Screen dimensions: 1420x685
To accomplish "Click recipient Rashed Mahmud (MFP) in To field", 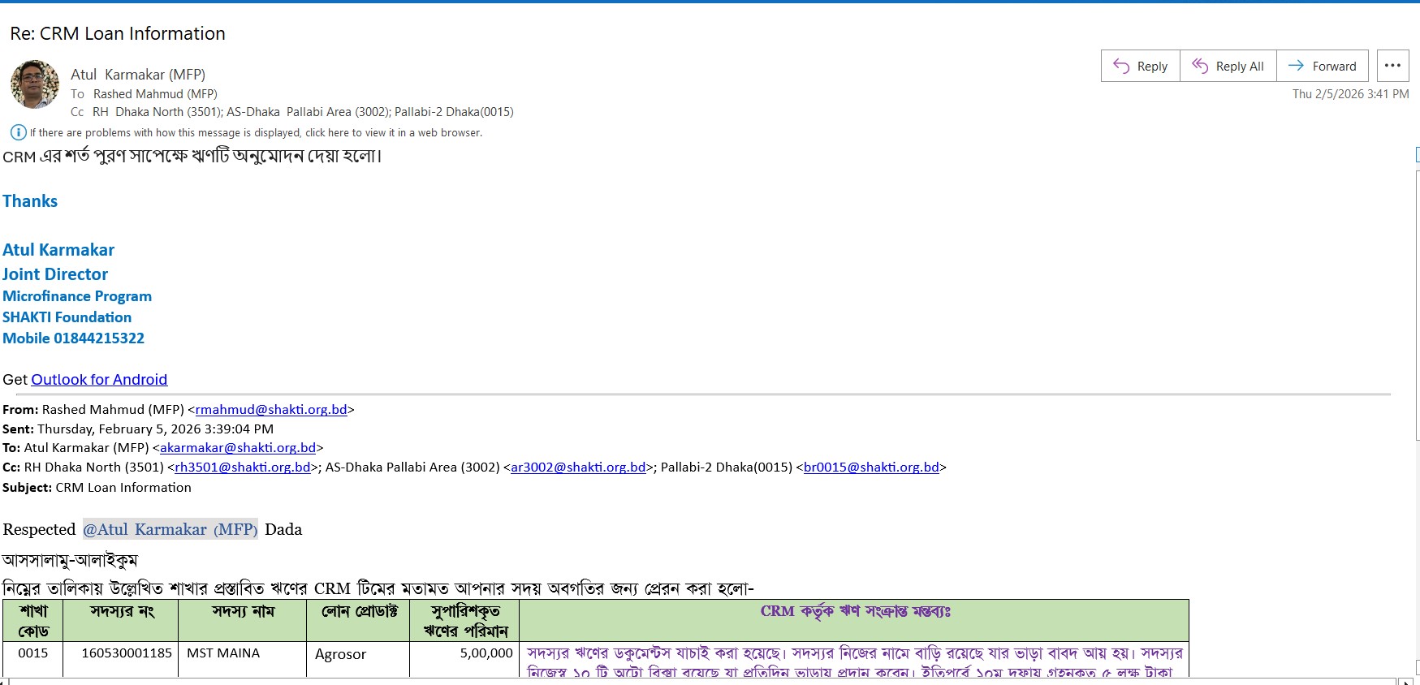I will tap(155, 94).
